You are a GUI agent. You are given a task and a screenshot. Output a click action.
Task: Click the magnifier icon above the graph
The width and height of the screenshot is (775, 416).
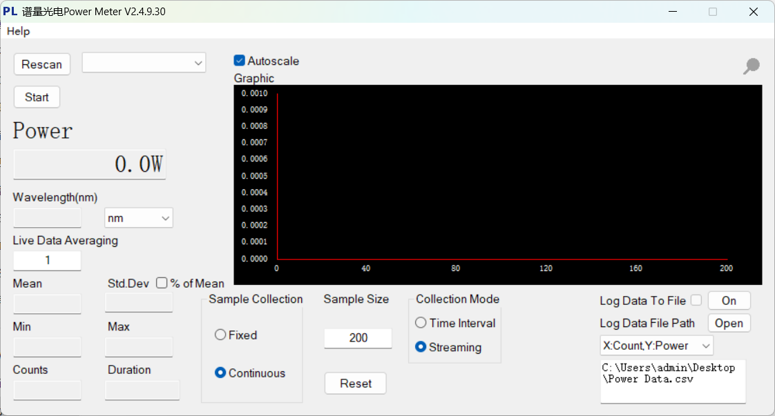click(751, 66)
